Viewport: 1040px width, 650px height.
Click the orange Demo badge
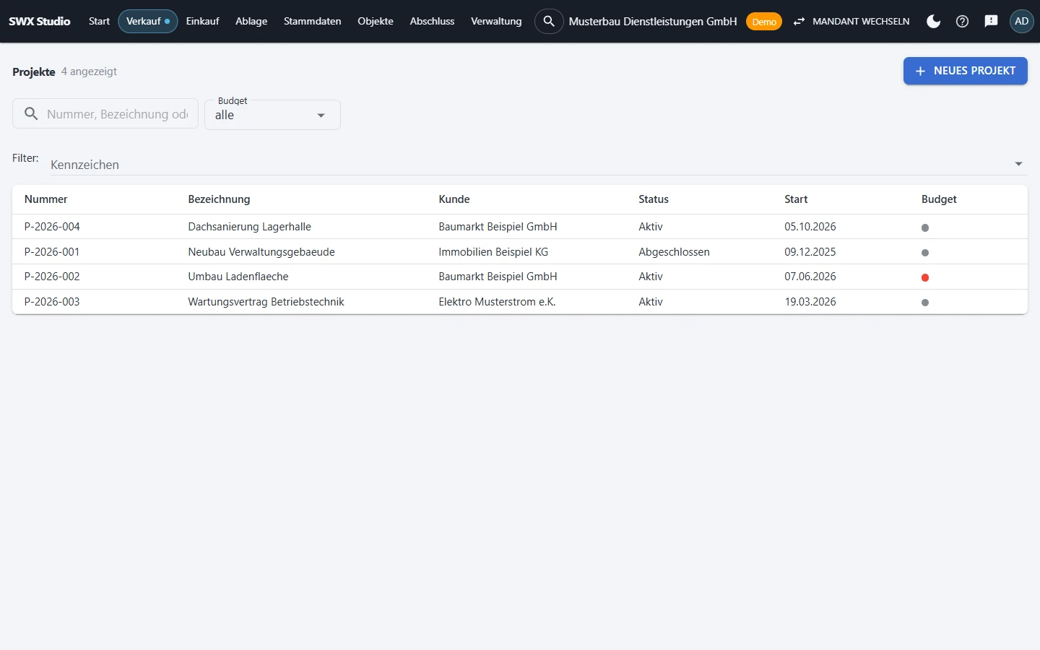[764, 22]
